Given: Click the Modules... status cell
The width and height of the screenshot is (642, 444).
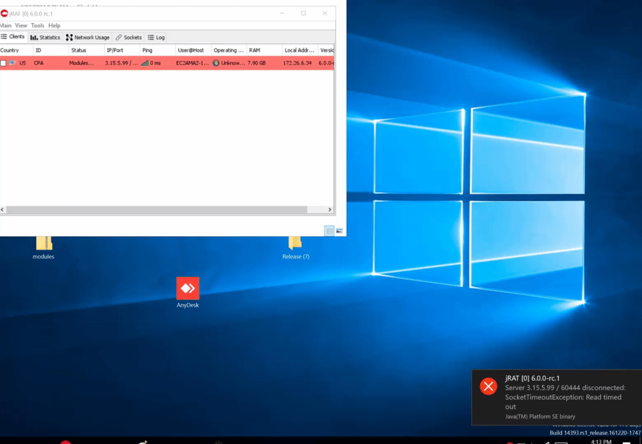Looking at the screenshot, I should click(81, 63).
